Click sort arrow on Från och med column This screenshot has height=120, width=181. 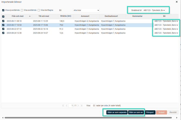[30, 16]
